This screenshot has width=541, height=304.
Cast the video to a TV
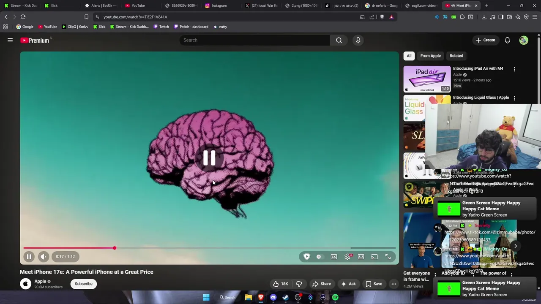(x=374, y=257)
